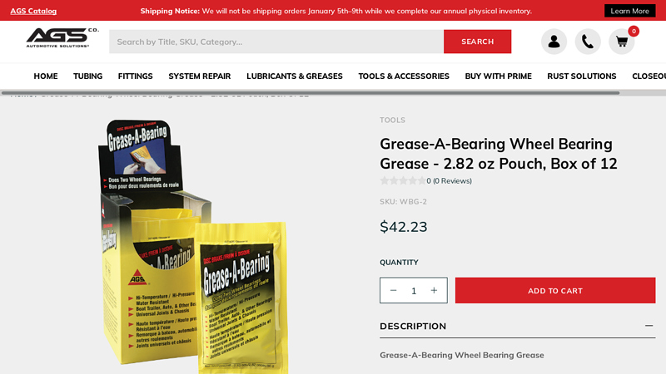Click Learn More in shipping notice
Viewport: 666px width, 374px height.
(629, 11)
